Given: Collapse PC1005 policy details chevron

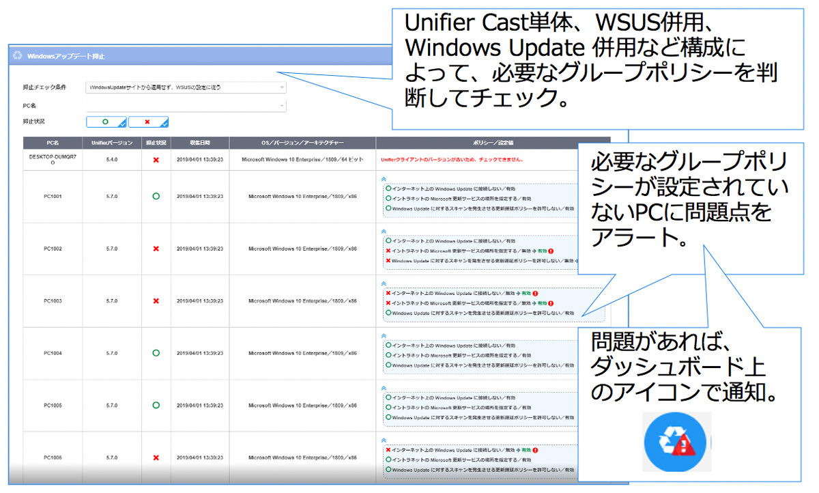Looking at the screenshot, I should (x=384, y=388).
